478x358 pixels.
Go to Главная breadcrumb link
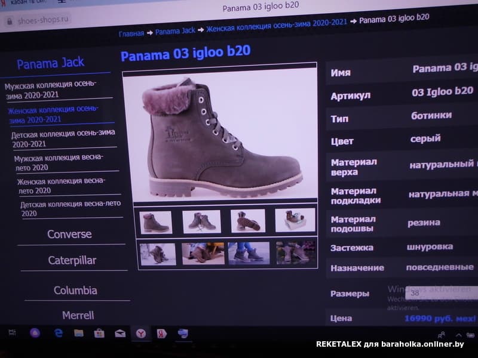click(x=131, y=33)
